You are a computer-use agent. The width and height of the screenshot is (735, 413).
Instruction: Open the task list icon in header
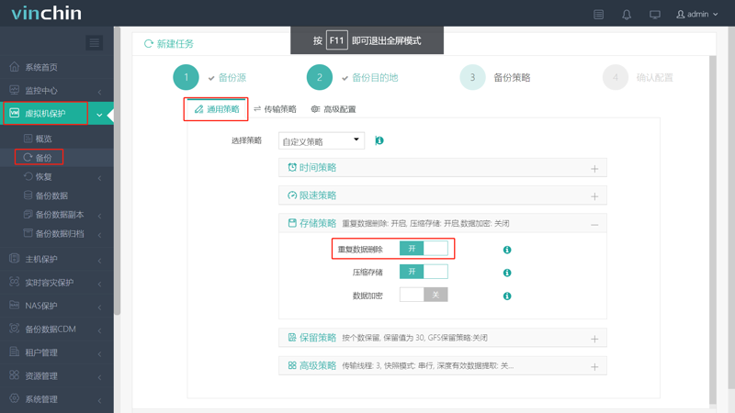(x=599, y=15)
